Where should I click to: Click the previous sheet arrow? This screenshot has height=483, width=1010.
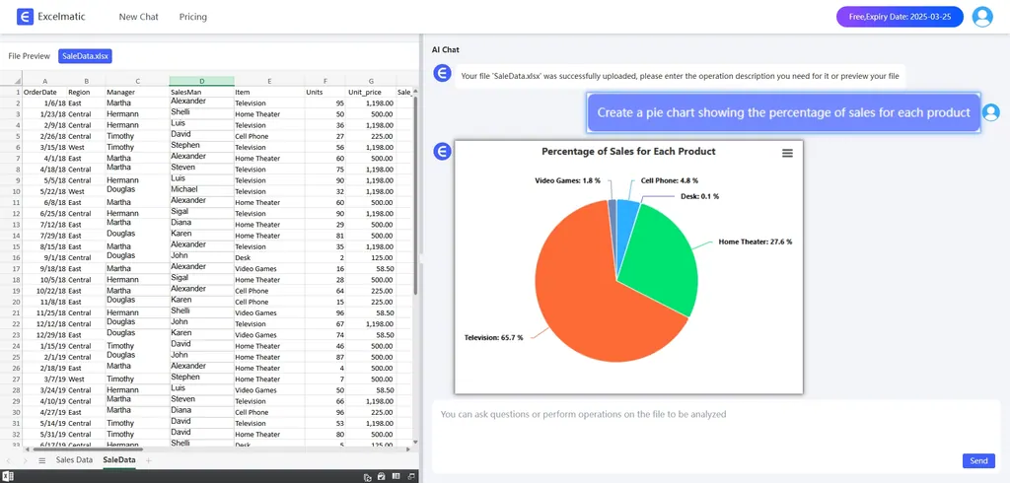click(10, 460)
